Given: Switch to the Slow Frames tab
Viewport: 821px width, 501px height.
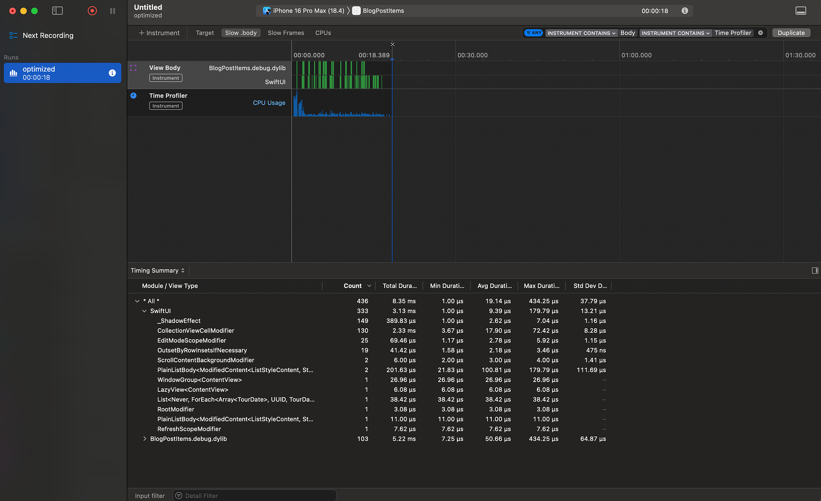Looking at the screenshot, I should click(286, 33).
